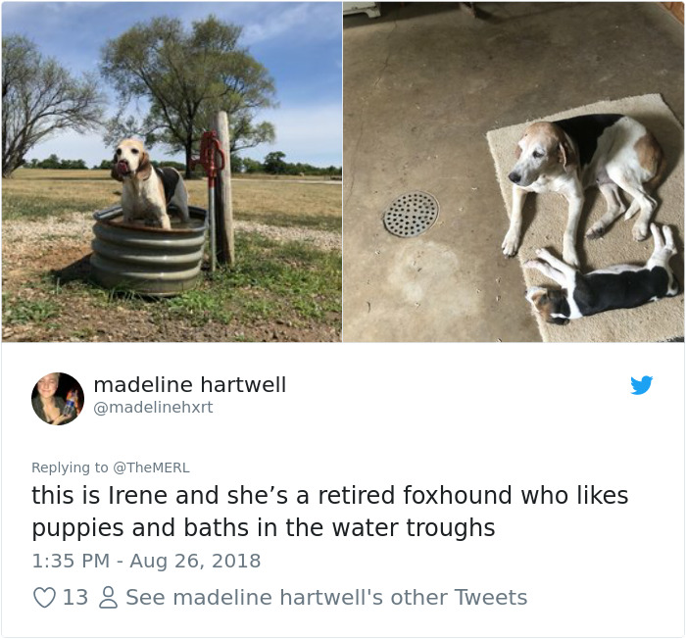The height and width of the screenshot is (639, 686).
Task: Open madeline hartwell's profile picture
Action: (58, 399)
